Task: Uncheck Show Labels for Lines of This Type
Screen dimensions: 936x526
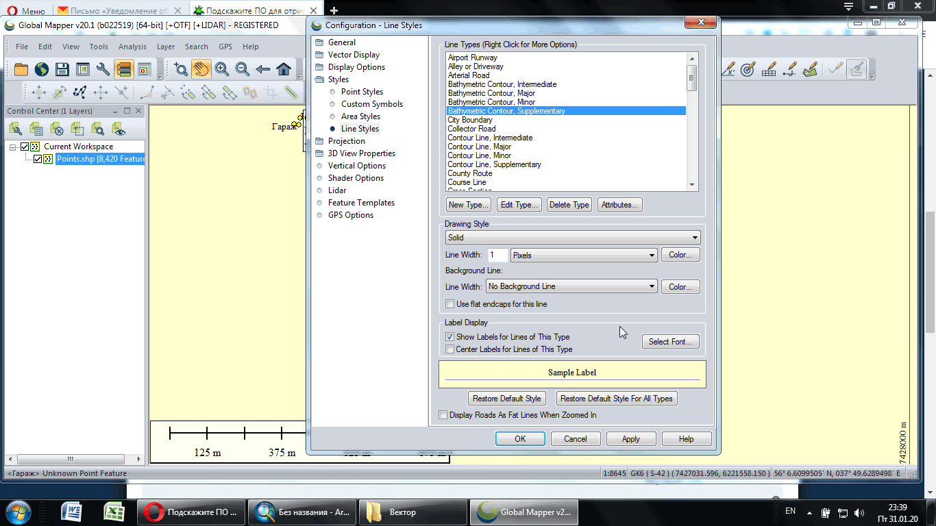Action: click(x=450, y=336)
